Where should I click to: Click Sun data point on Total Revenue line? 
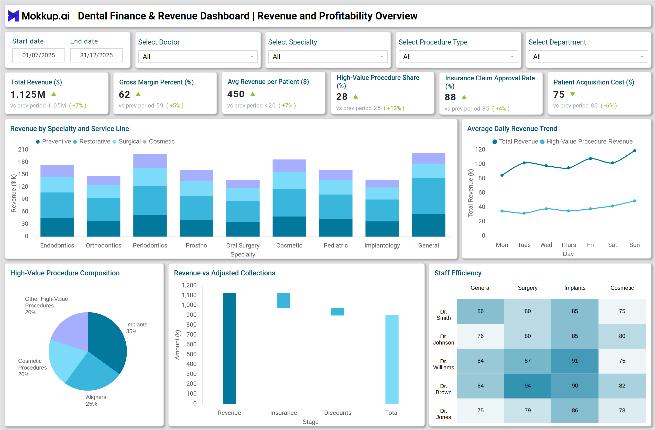635,150
